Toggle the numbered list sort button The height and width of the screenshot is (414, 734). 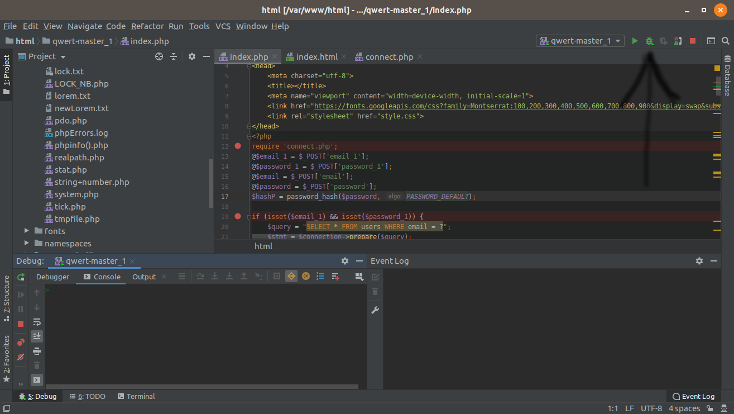click(320, 277)
